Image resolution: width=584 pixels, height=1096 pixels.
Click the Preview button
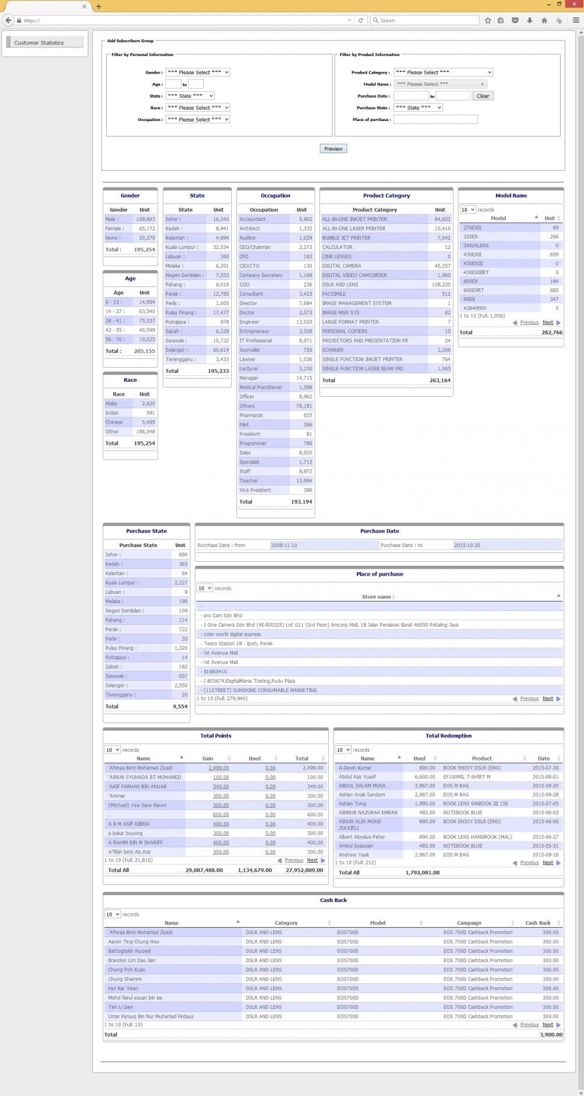coord(333,148)
